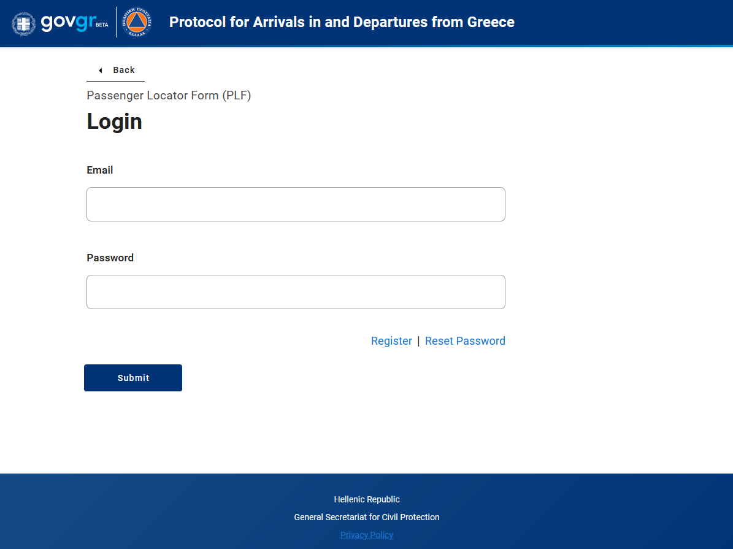
Task: Click the BETA badge beside gov.gr
Action: 102,25
